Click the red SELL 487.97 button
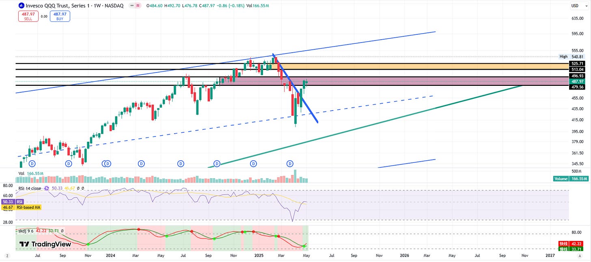The image size is (591, 262). pyautogui.click(x=28, y=16)
